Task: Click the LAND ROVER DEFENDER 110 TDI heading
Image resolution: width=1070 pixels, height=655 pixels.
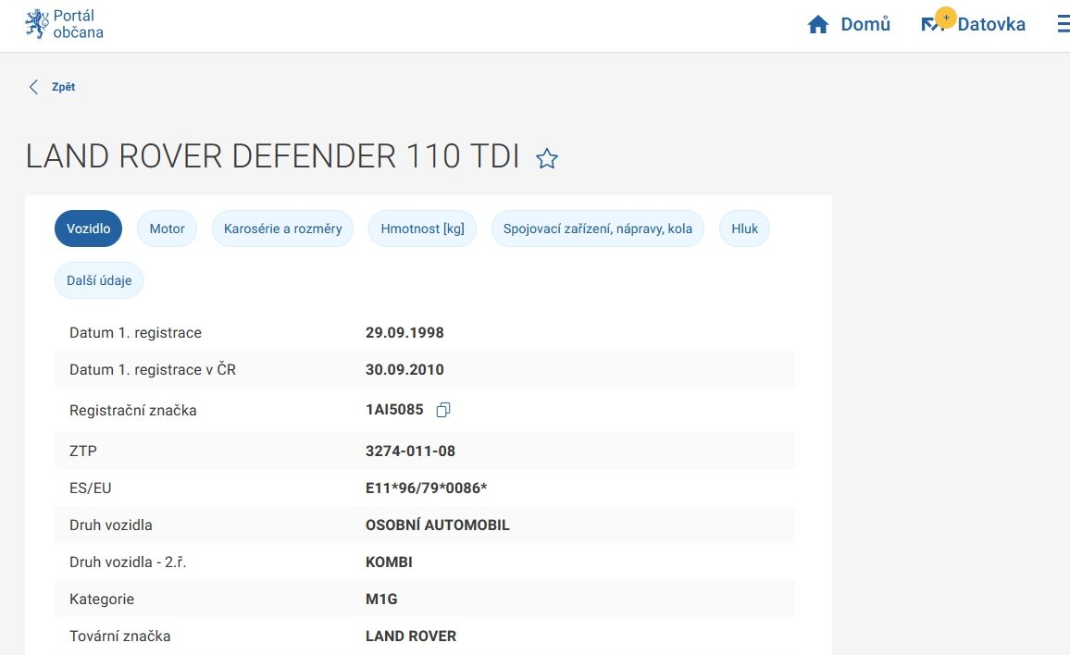Action: [272, 156]
